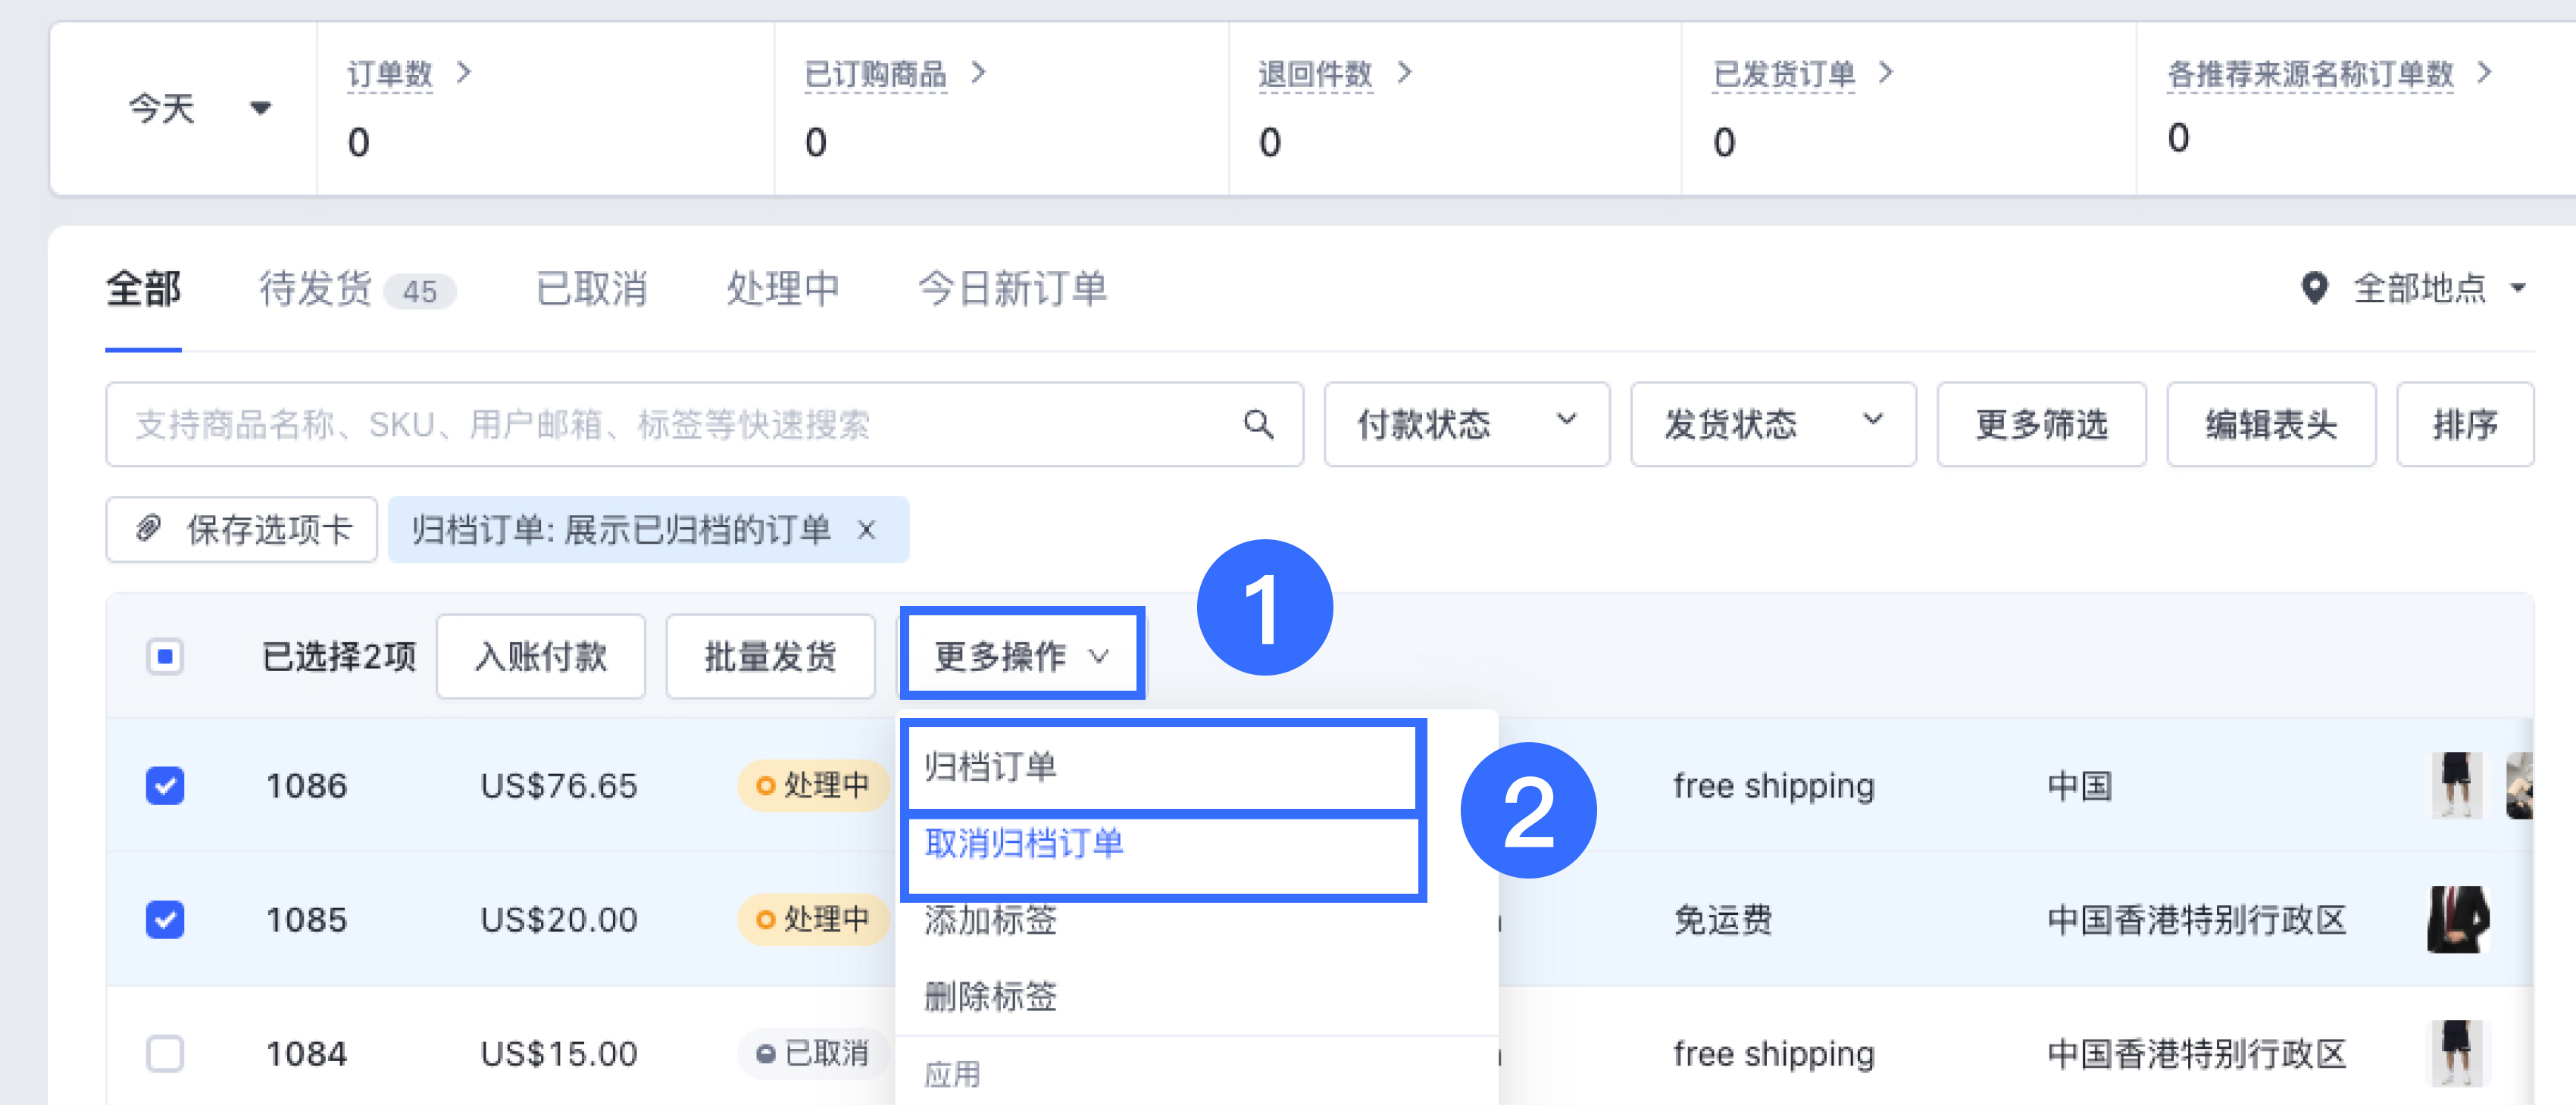Screen dimensions: 2576x1105
Task: Click the paperclip icon on 保存选项卡
Action: pyautogui.click(x=149, y=528)
